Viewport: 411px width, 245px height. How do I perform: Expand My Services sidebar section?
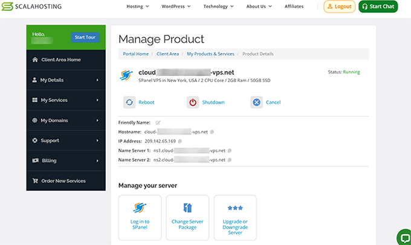coord(66,100)
